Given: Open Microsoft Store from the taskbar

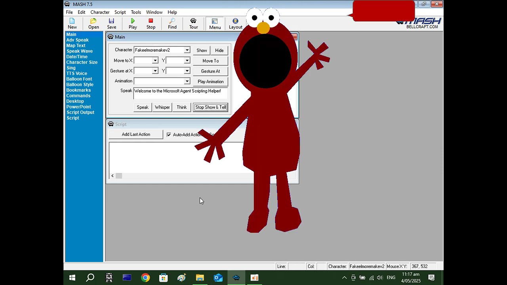Looking at the screenshot, I should 164,278.
